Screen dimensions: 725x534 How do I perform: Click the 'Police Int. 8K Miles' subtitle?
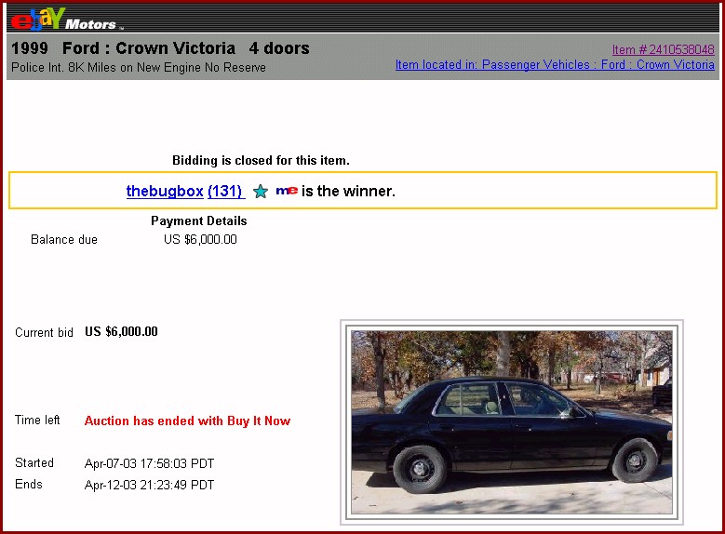coord(139,68)
